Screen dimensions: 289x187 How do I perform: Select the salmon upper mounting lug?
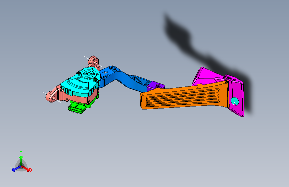(94, 62)
